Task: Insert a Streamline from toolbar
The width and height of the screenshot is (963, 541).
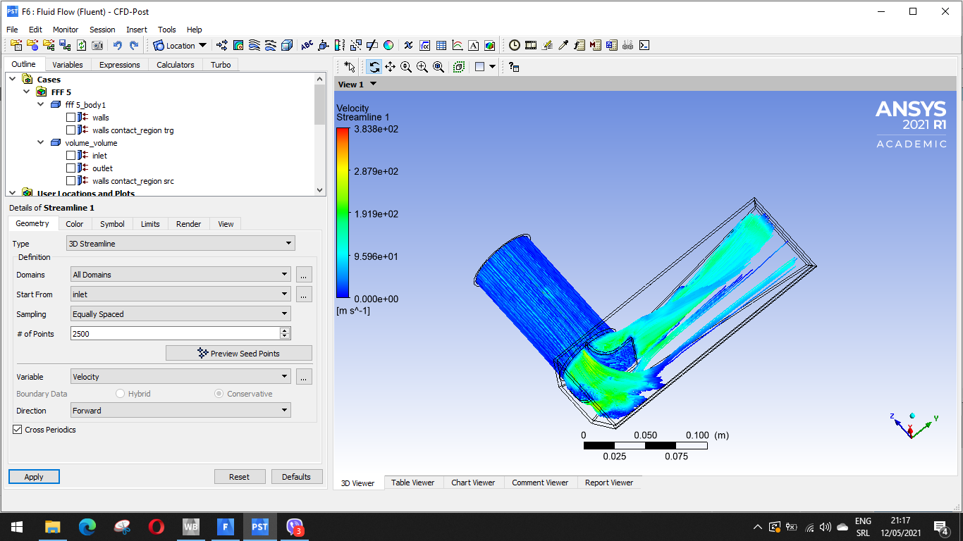Action: 254,45
